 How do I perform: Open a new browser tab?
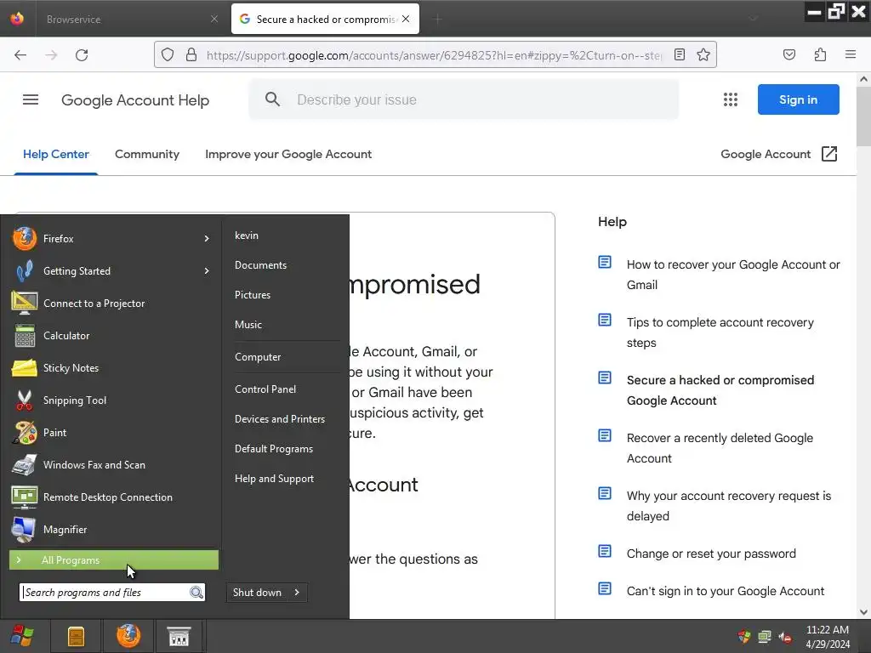(x=438, y=19)
